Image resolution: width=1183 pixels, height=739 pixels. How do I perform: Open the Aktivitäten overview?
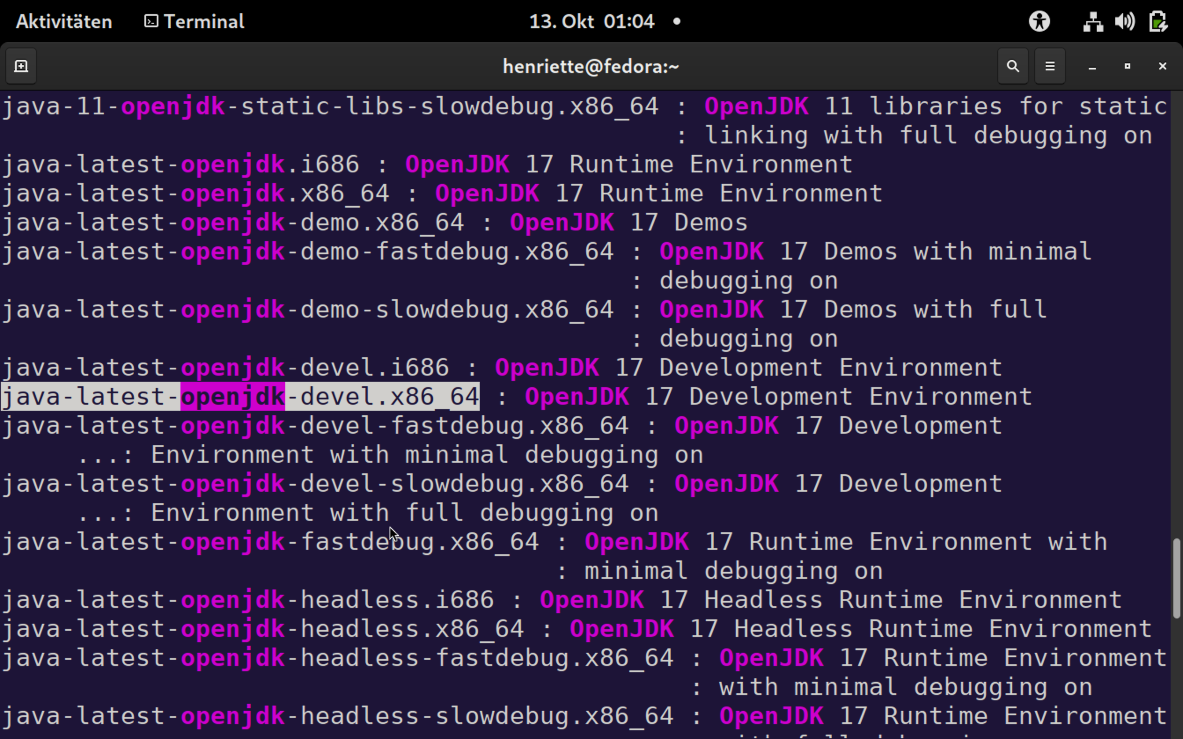64,22
